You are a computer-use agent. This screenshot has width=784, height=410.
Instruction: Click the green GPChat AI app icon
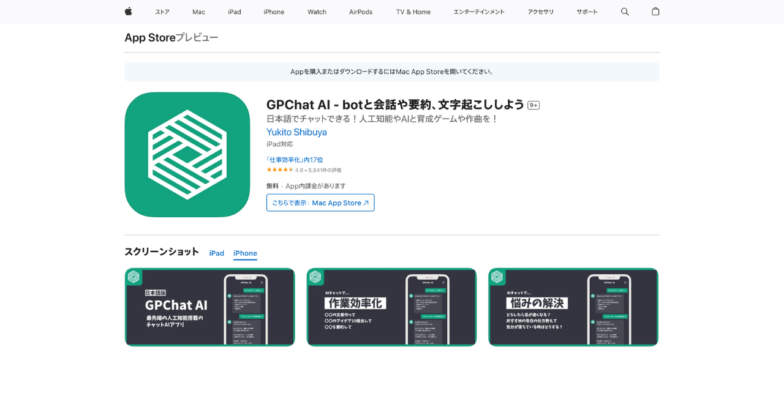pyautogui.click(x=187, y=155)
